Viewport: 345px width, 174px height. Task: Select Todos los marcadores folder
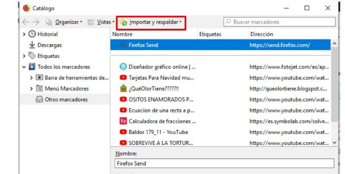point(63,67)
